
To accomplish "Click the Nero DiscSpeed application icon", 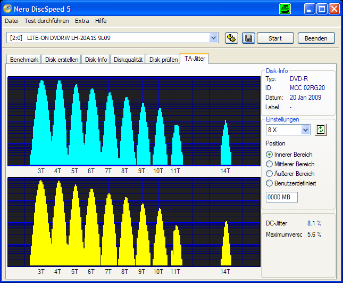I will [x=7, y=9].
